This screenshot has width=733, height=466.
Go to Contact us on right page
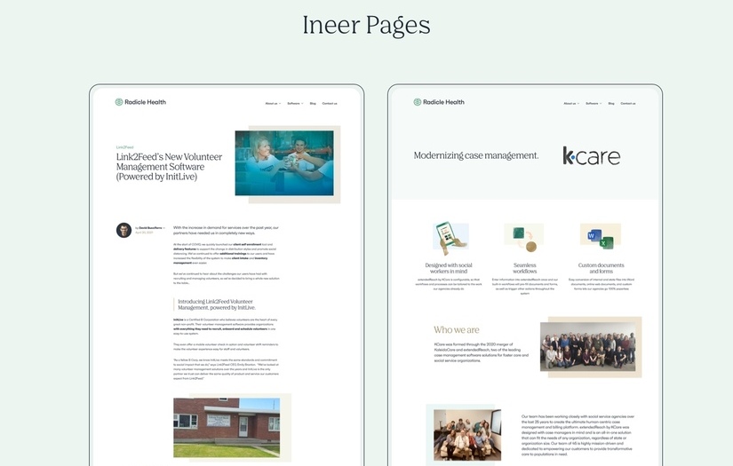(628, 103)
